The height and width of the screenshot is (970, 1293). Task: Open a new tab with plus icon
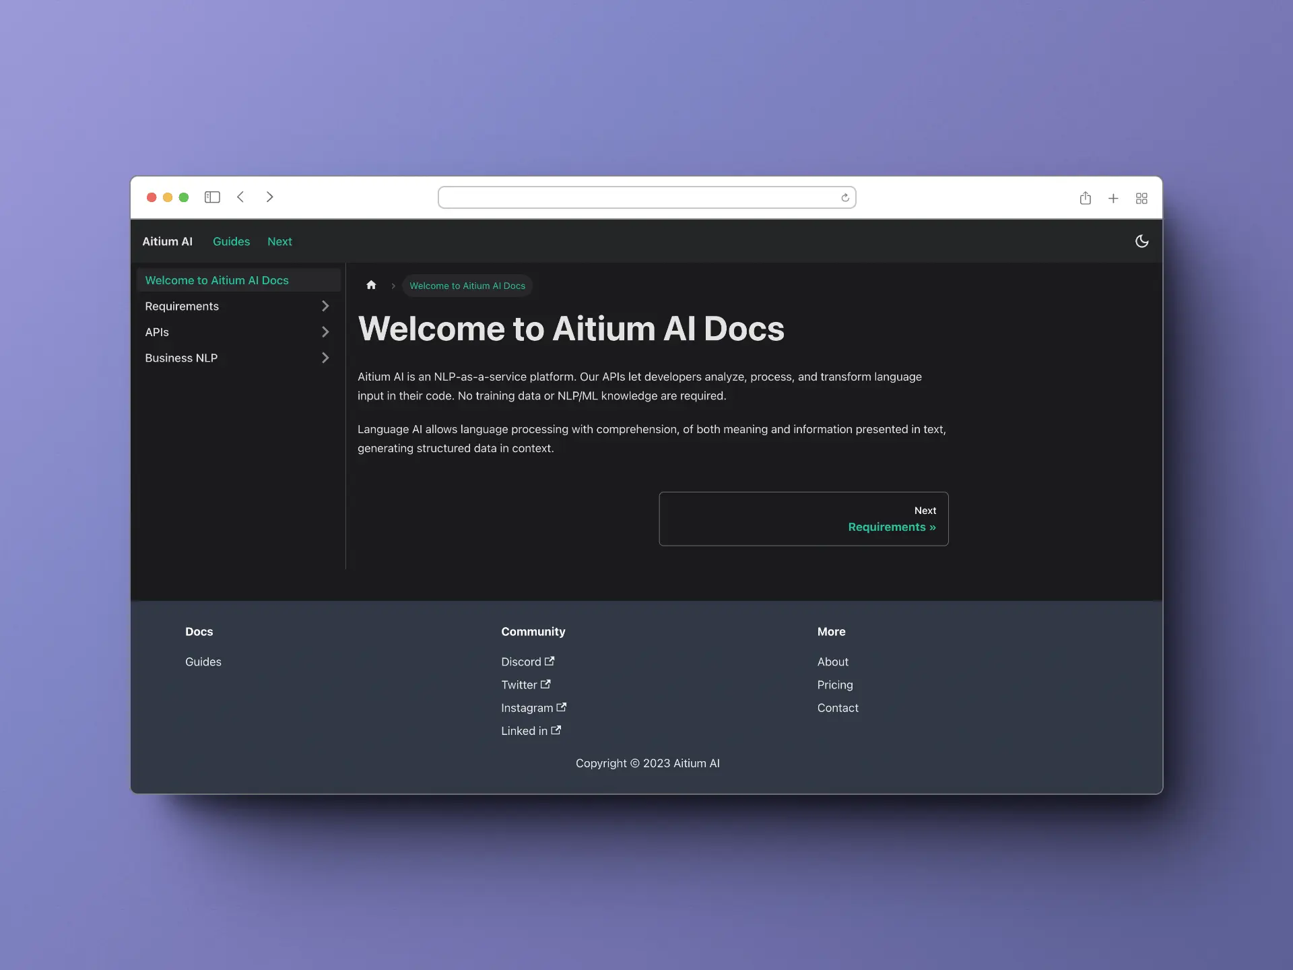coord(1113,198)
